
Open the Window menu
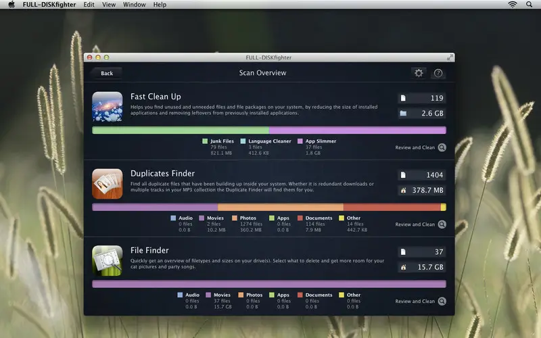click(134, 5)
